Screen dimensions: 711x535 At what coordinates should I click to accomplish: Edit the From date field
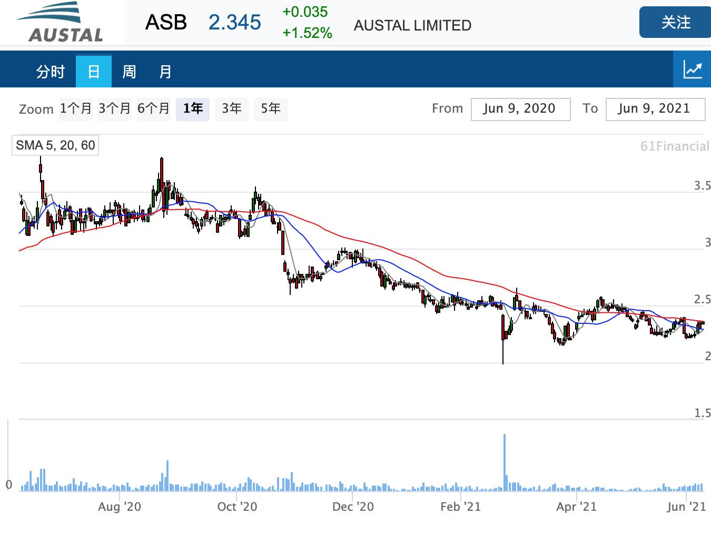[x=520, y=109]
